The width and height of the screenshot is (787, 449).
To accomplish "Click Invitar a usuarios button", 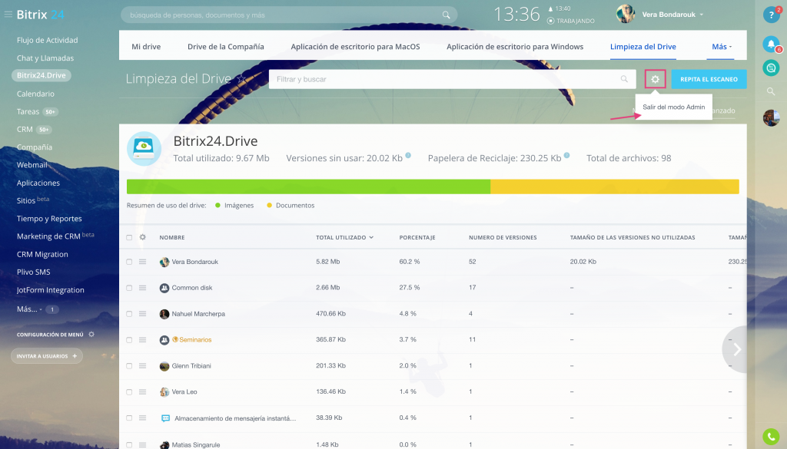I will click(47, 356).
